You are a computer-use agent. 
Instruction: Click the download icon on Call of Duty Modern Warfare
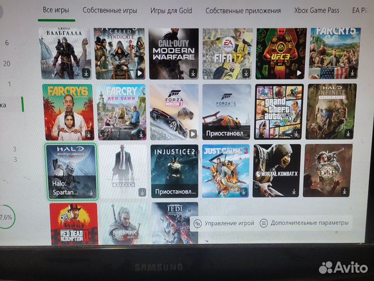coord(193,73)
